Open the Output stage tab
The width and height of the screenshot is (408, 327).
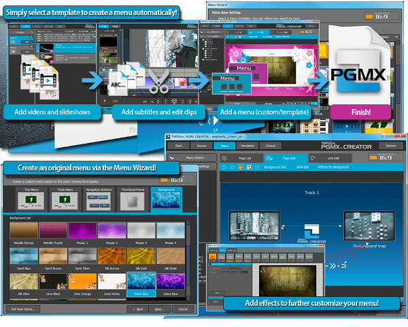click(x=271, y=146)
